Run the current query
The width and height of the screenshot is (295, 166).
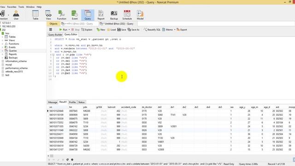point(63,30)
